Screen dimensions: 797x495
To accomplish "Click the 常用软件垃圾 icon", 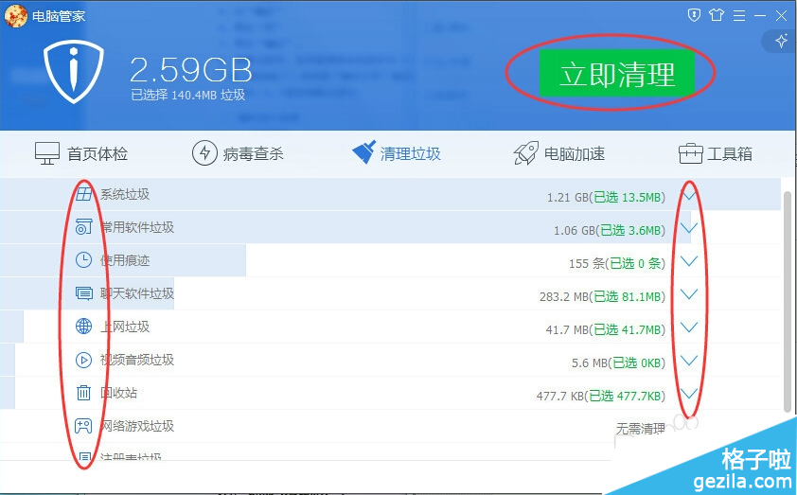I will pyautogui.click(x=84, y=226).
